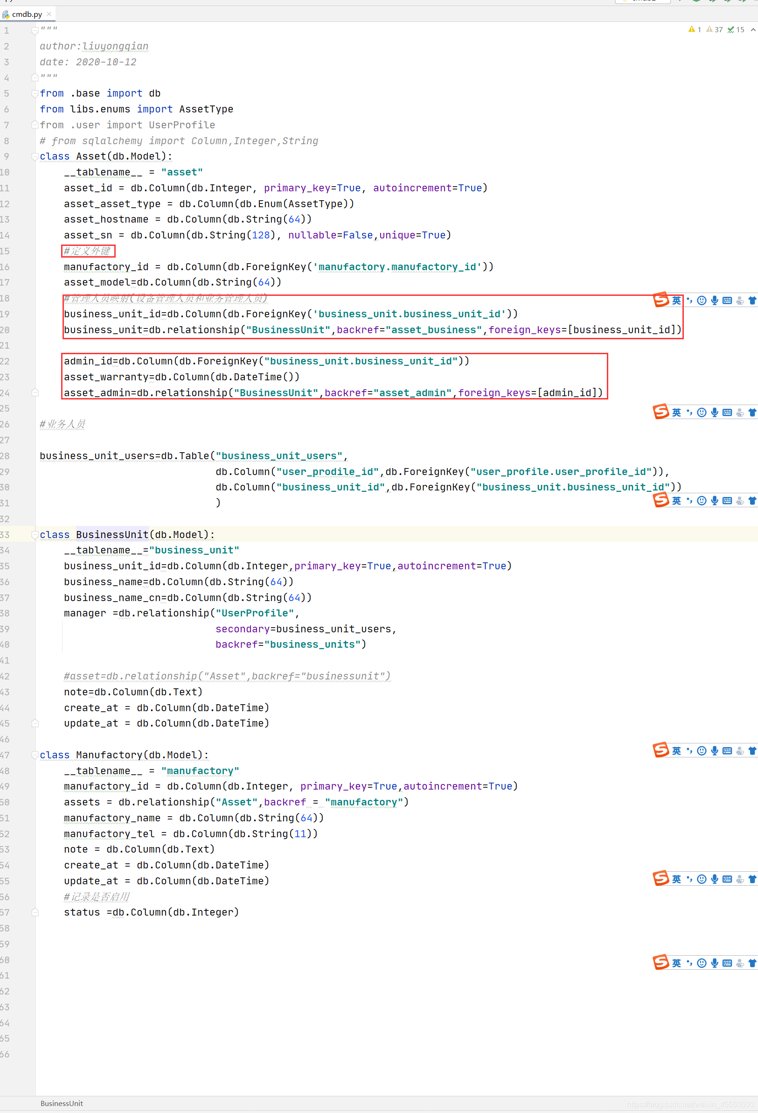Click Sogou S logo beside class Manufactory line

pos(661,750)
